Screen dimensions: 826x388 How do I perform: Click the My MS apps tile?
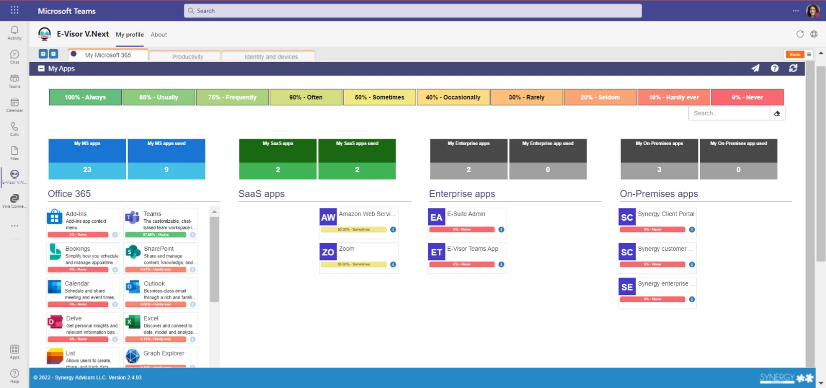click(87, 159)
